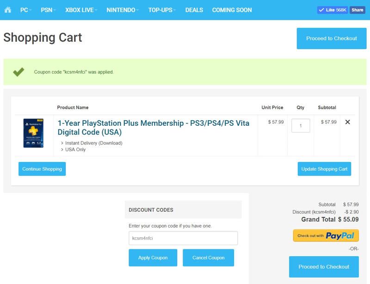This screenshot has height=284, width=370.
Task: Open the PC dropdown menu
Action: tap(25, 10)
